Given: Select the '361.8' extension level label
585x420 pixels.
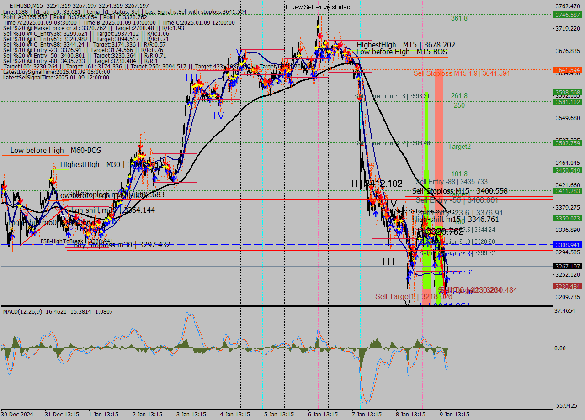Looking at the screenshot, I should tap(459, 18).
